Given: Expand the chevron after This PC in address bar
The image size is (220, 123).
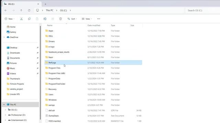Looking at the screenshot, I should pyautogui.click(x=57, y=11).
